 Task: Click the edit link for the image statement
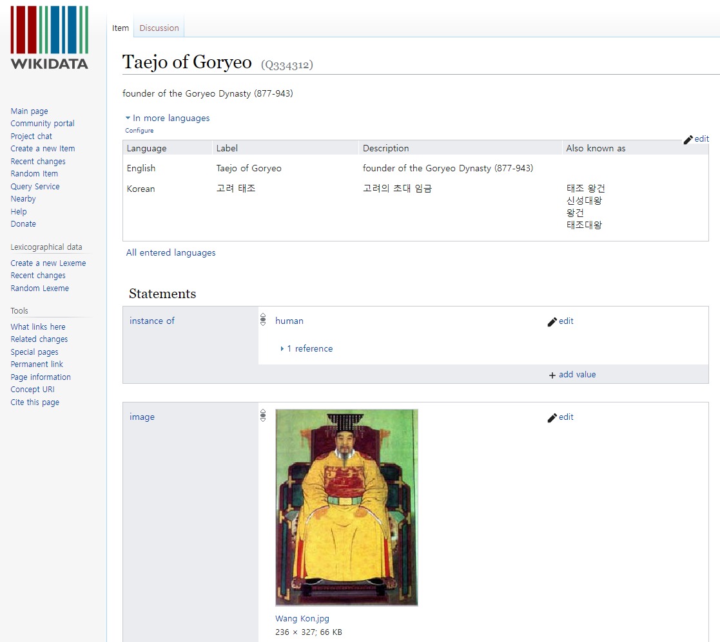point(561,417)
